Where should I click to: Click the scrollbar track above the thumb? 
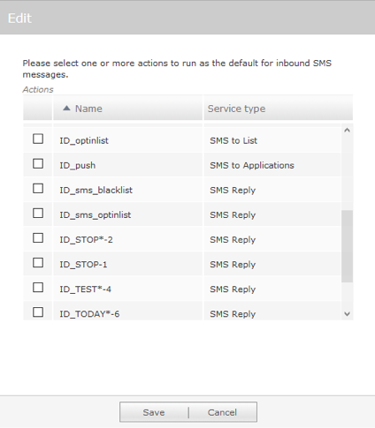coord(347,173)
